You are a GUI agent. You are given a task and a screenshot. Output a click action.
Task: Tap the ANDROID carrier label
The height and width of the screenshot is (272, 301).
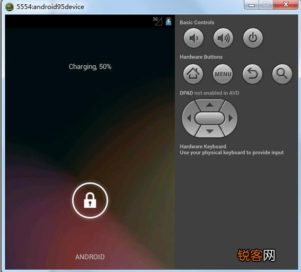(x=90, y=257)
